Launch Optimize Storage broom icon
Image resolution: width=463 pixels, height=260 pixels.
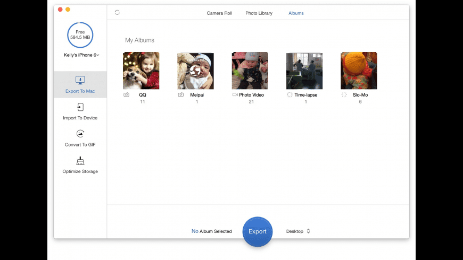[80, 161]
